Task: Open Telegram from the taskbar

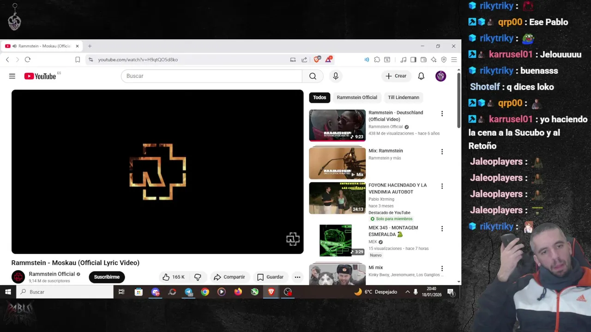Action: pyautogui.click(x=188, y=292)
